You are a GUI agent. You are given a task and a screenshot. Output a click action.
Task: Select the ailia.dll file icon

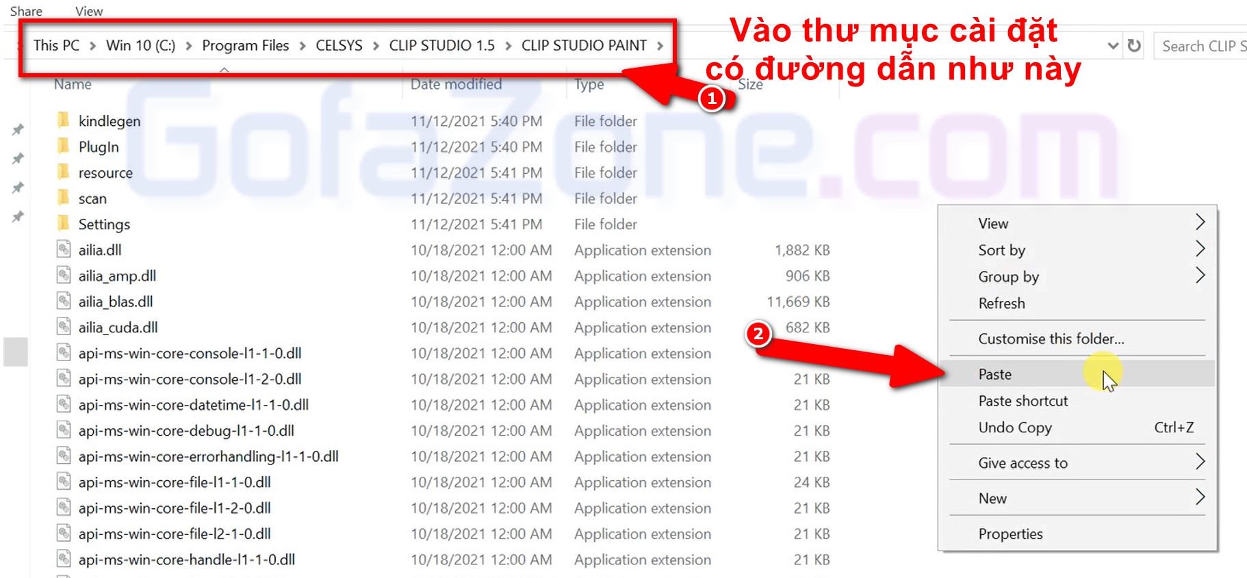coord(64,250)
